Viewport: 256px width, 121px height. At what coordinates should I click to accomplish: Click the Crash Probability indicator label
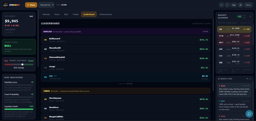click(11, 94)
